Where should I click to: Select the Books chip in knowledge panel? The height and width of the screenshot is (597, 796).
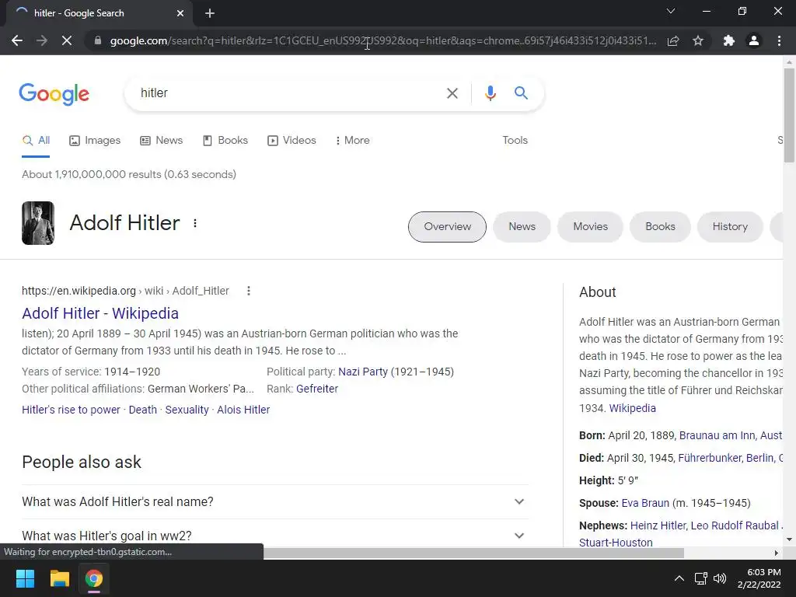(x=660, y=227)
